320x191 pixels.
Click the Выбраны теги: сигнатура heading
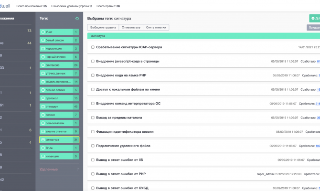pyautogui.click(x=109, y=18)
